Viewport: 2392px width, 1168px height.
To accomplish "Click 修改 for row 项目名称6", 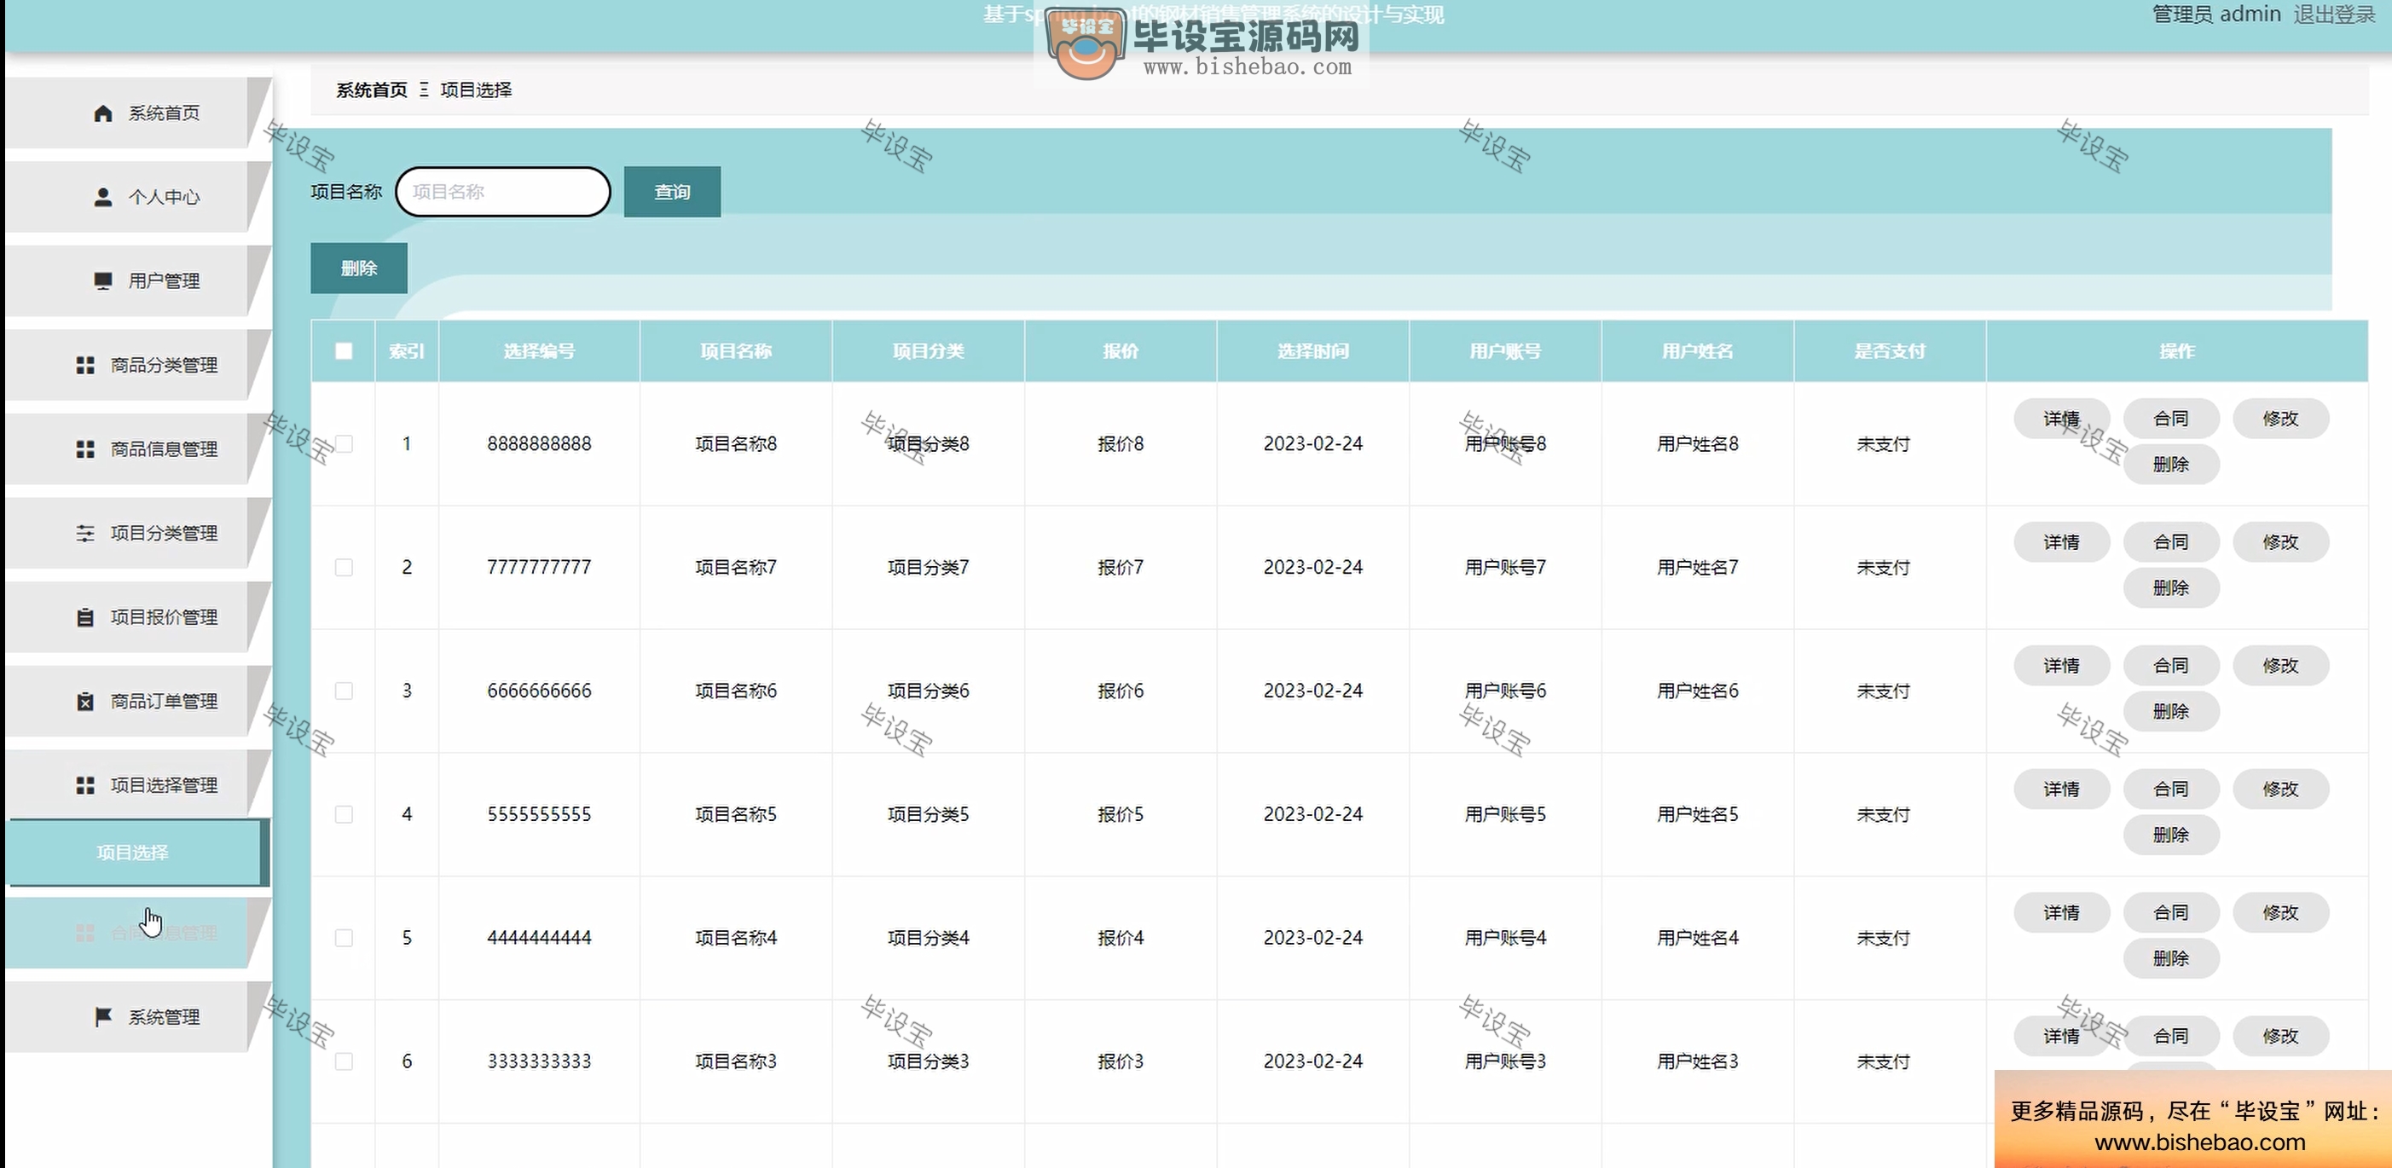I will click(2280, 666).
